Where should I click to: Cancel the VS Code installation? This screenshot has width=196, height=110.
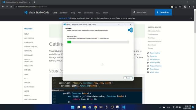click(128, 78)
